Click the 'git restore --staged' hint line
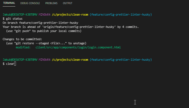The width and height of the screenshot is (189, 108). [x=46, y=43]
